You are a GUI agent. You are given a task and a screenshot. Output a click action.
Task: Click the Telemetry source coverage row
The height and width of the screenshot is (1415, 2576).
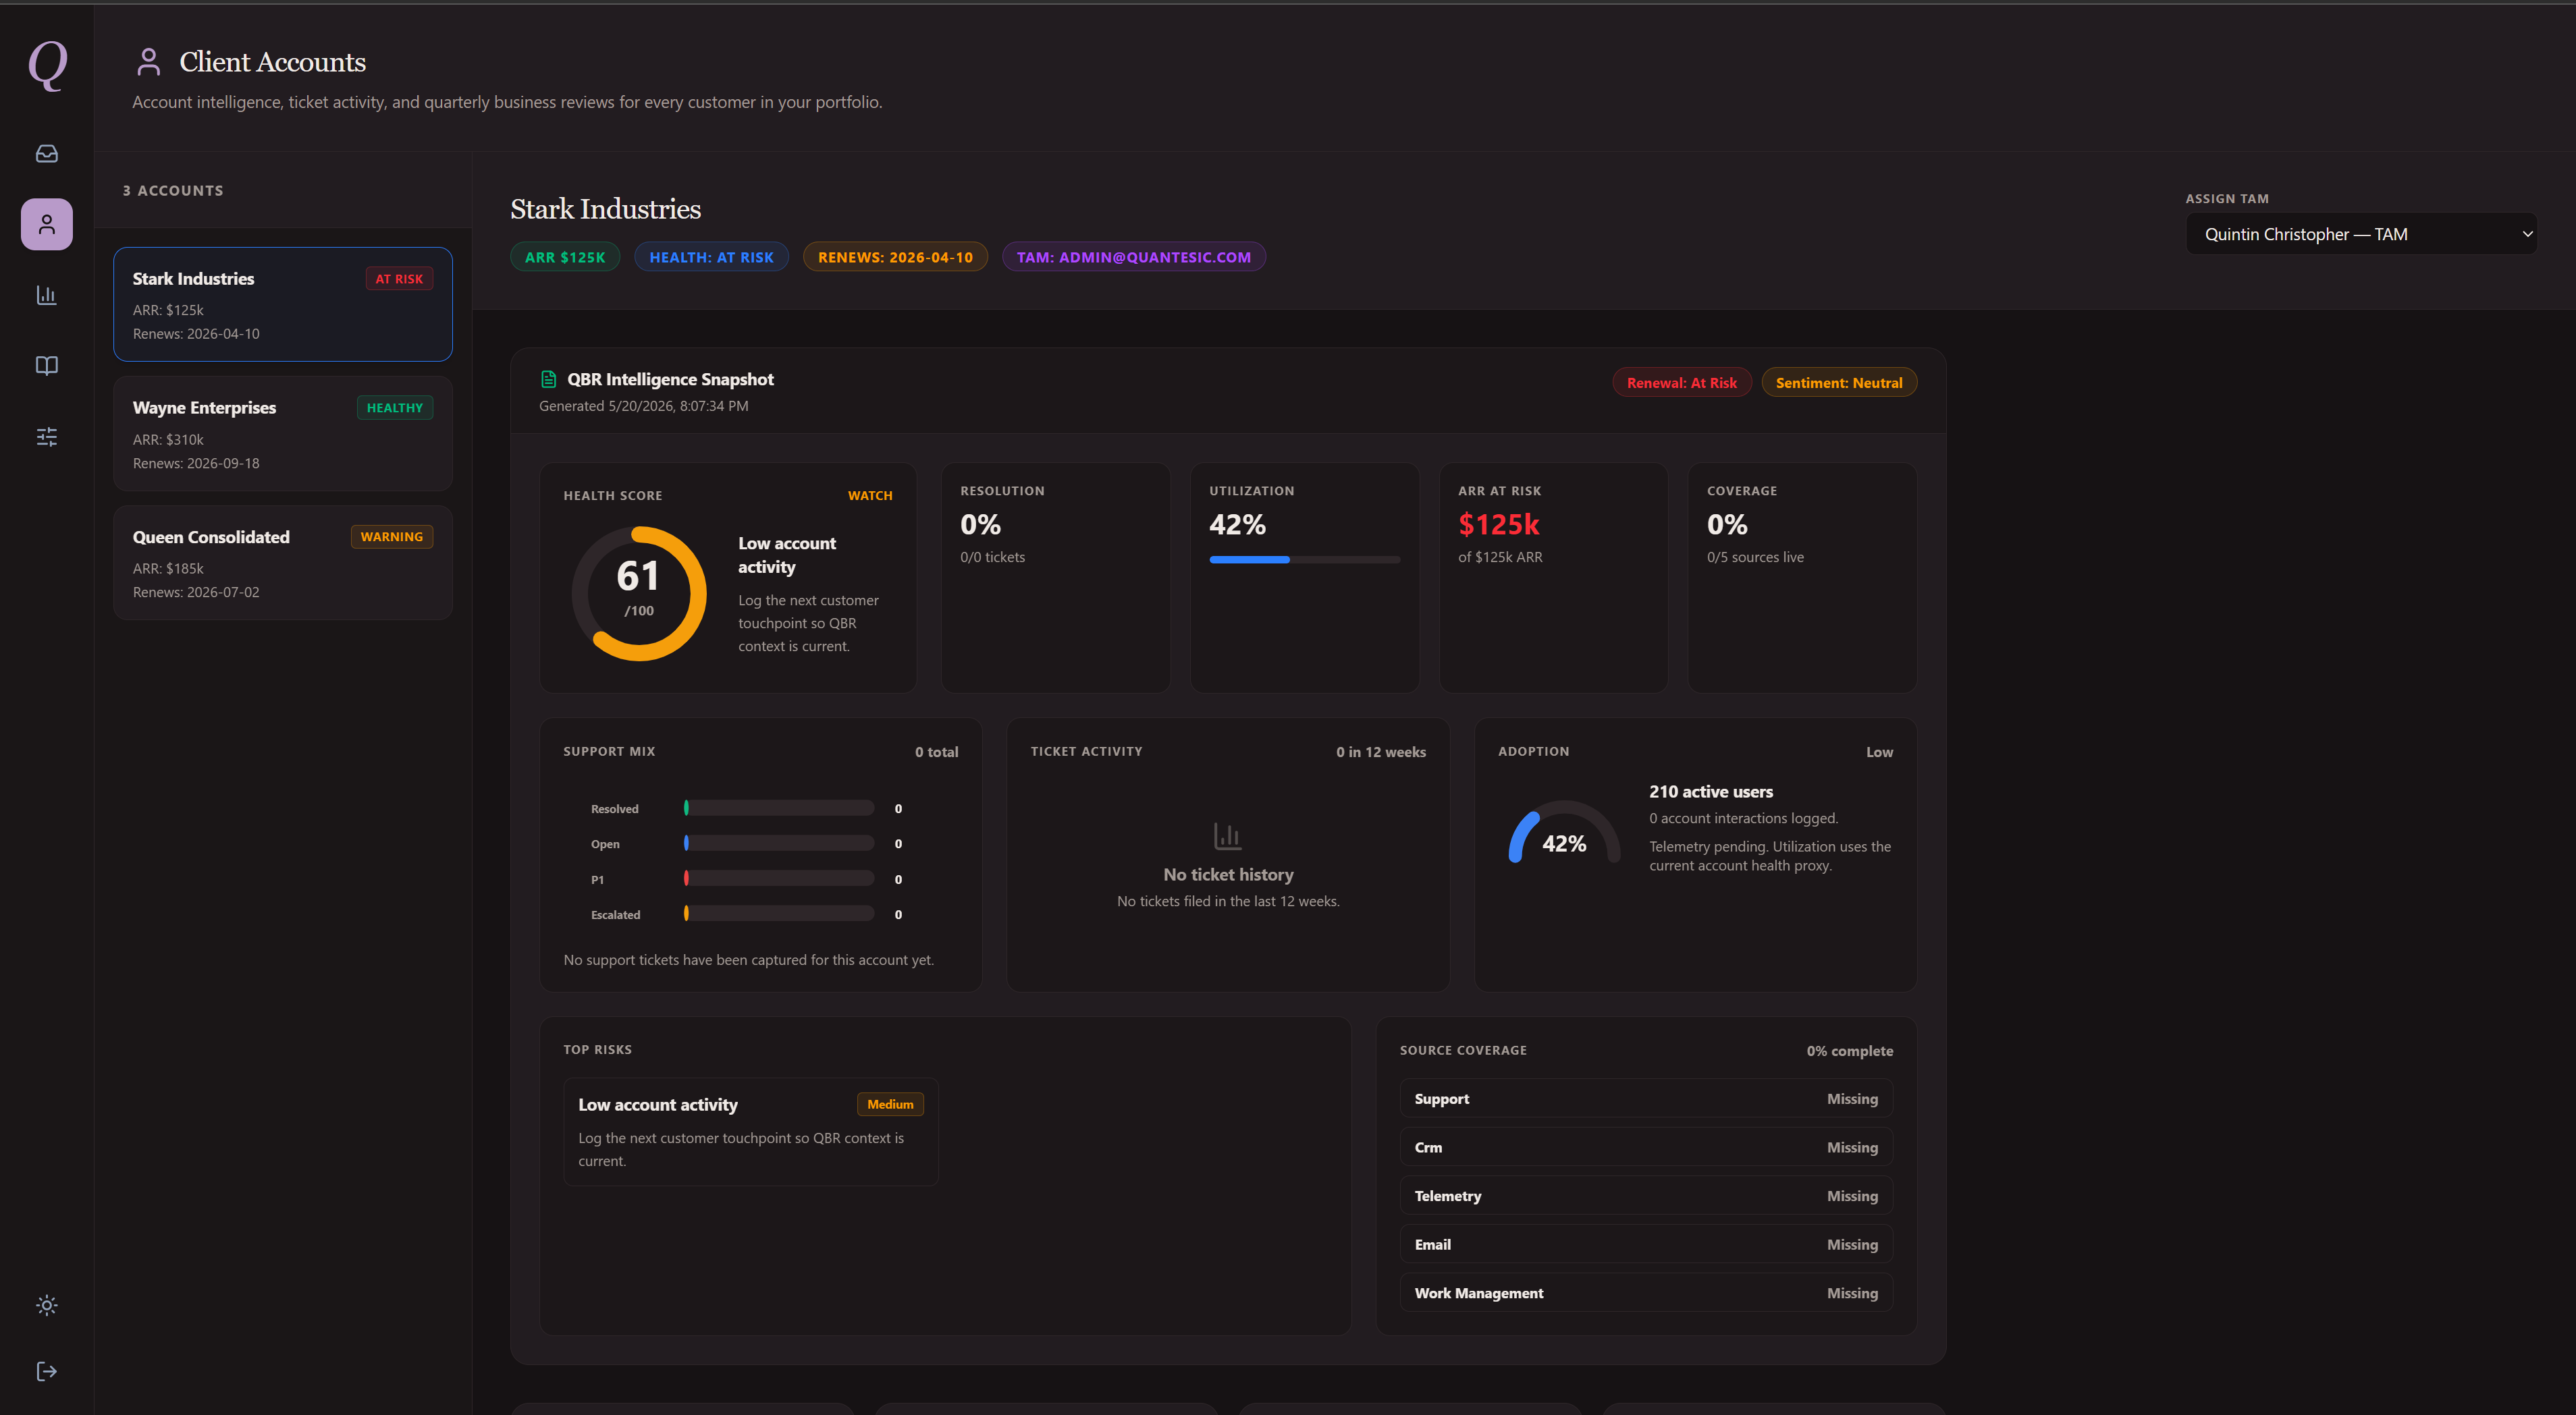(x=1645, y=1196)
